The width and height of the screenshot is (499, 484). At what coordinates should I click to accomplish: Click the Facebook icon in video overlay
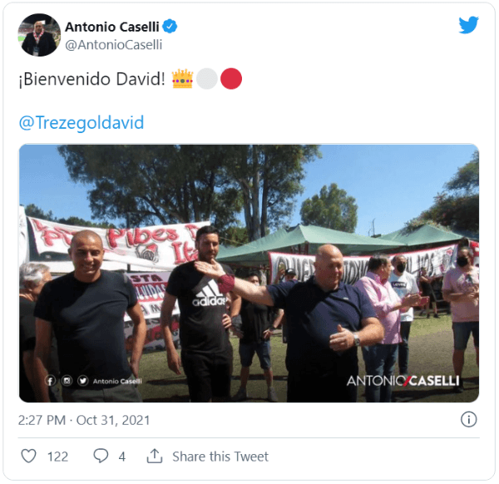pyautogui.click(x=50, y=381)
